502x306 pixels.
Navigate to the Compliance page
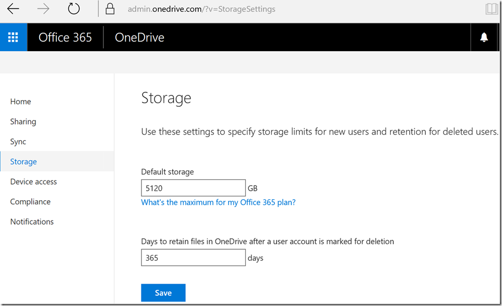30,202
